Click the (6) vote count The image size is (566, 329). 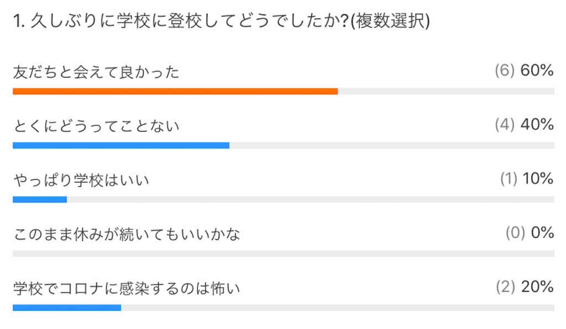coord(505,71)
